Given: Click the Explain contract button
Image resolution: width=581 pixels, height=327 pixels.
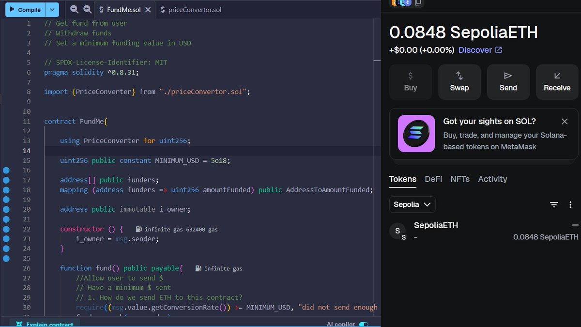Looking at the screenshot, I should (x=45, y=324).
